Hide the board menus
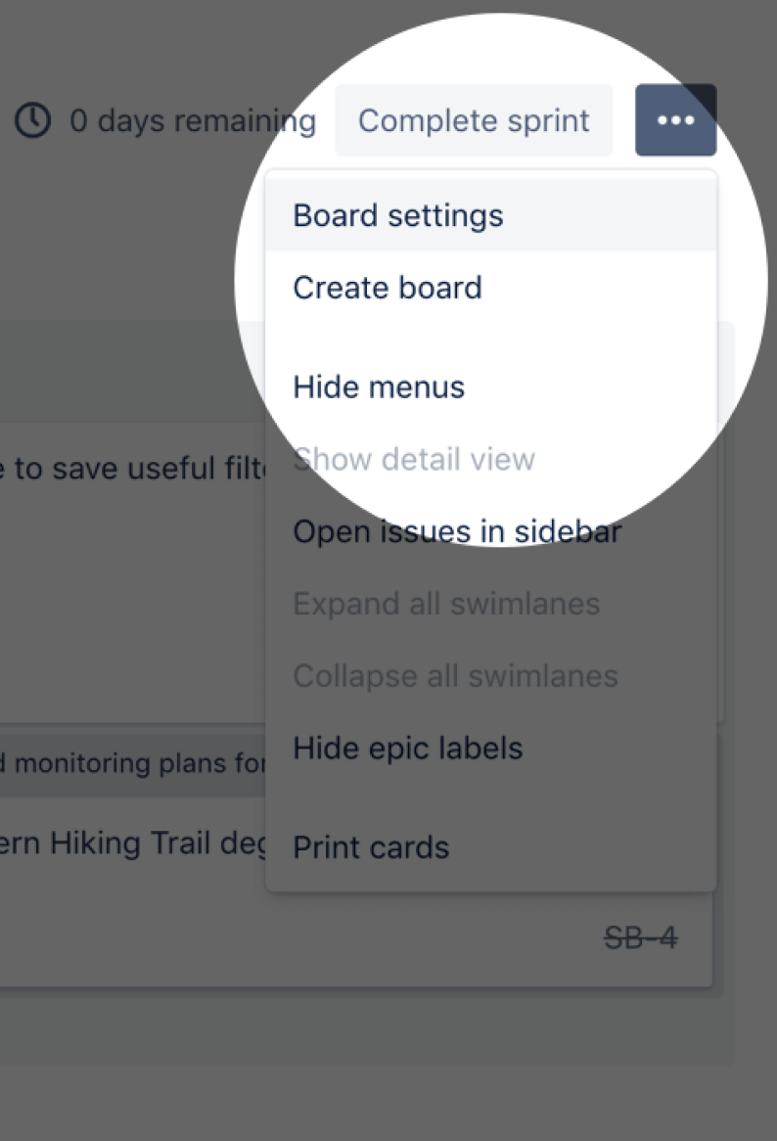This screenshot has width=777, height=1141. click(x=378, y=386)
